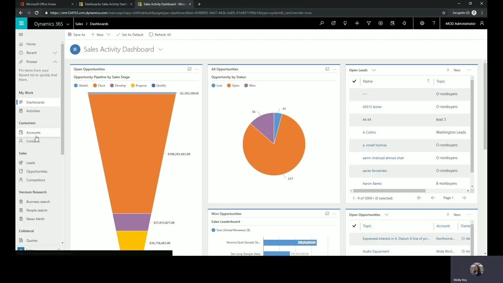Expand the Recent section in sidebar

[55, 53]
